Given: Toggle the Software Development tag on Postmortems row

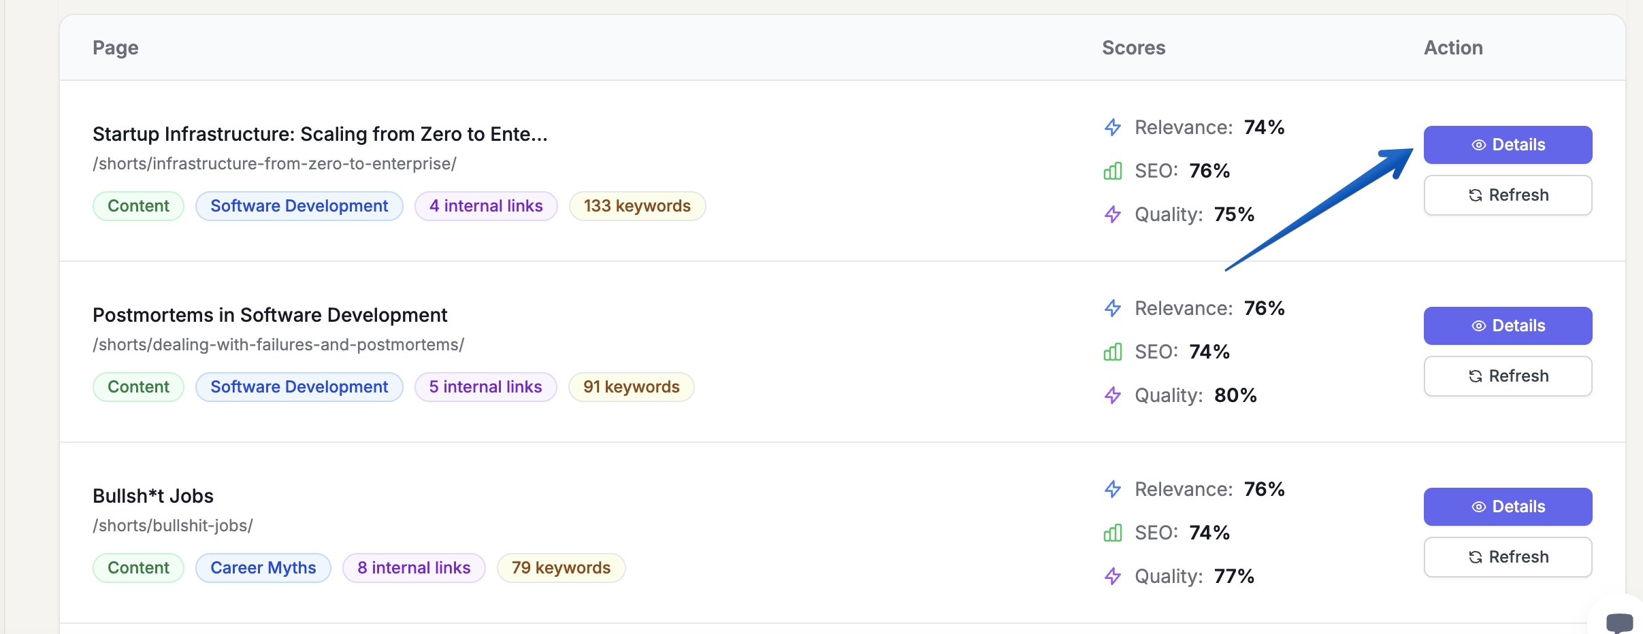Looking at the screenshot, I should pos(299,386).
